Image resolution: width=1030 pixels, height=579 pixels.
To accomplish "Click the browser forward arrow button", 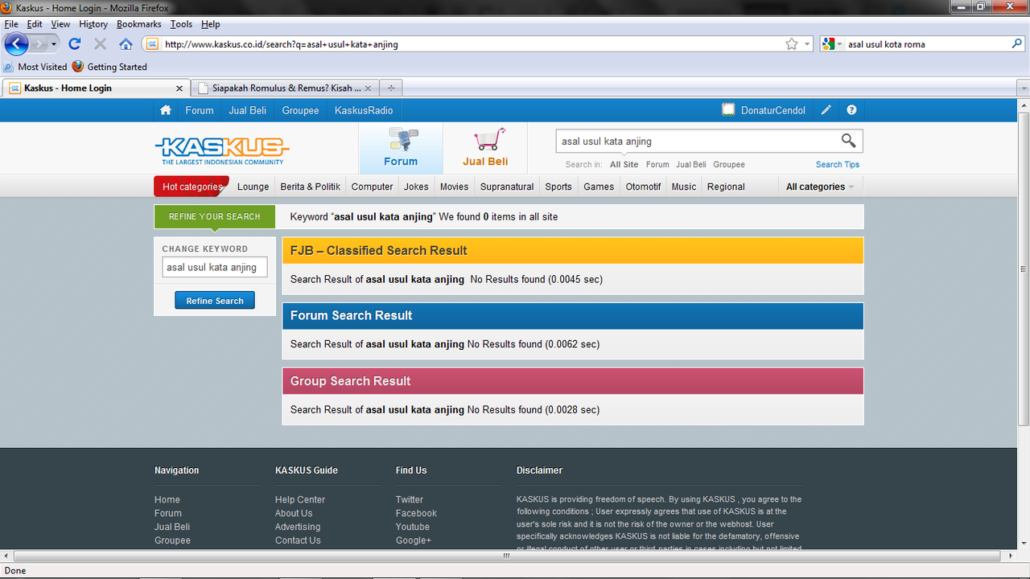I will pyautogui.click(x=39, y=43).
